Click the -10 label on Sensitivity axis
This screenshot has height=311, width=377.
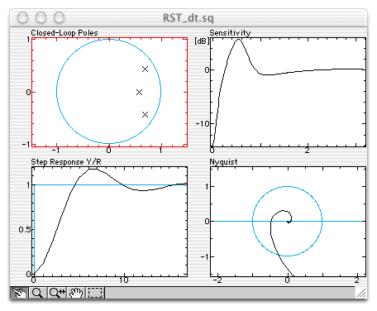[x=203, y=124]
